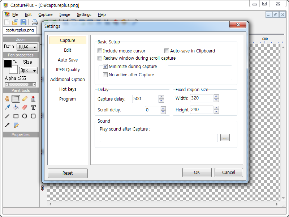This screenshot has height=217, width=289.
Task: Select the rectangular selection tool
Action: click(16, 99)
